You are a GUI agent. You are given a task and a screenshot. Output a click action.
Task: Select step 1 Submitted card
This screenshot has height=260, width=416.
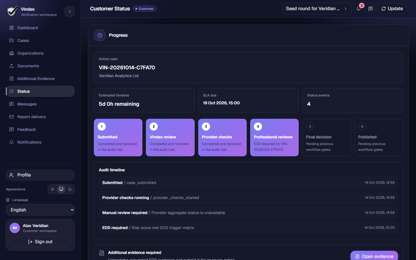(118, 138)
